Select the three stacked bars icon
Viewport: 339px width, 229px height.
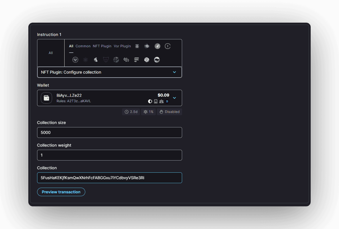[x=137, y=60]
